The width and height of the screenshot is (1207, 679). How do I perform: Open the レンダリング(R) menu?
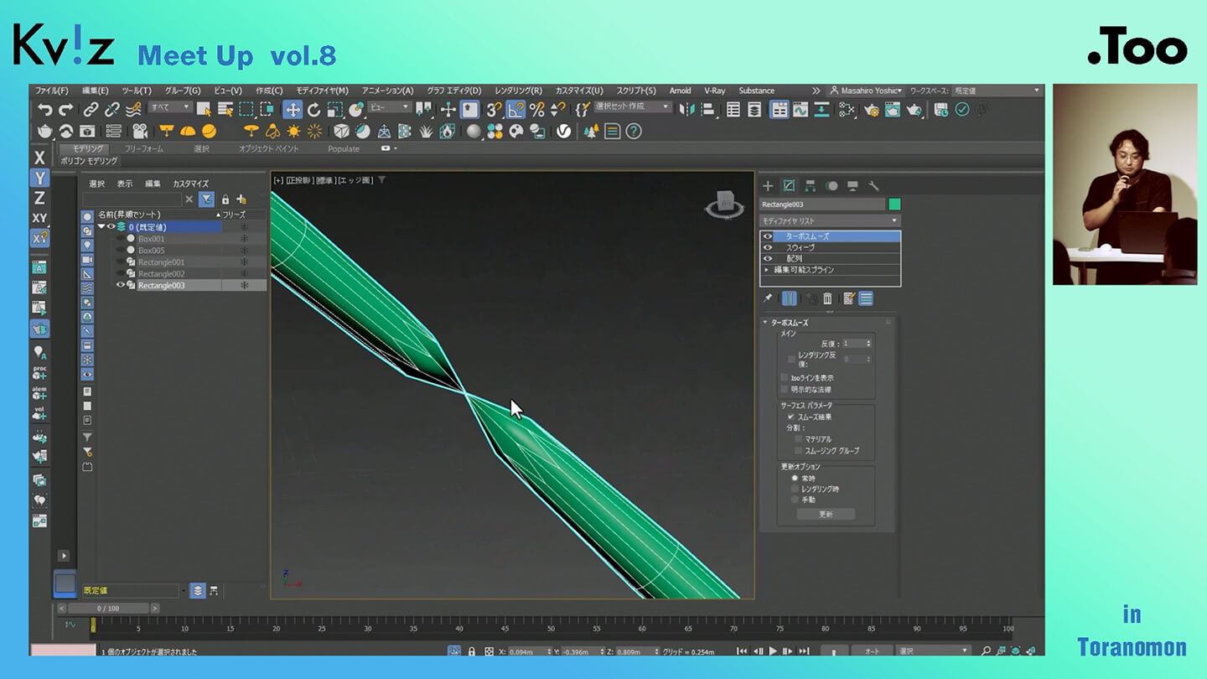pos(518,91)
